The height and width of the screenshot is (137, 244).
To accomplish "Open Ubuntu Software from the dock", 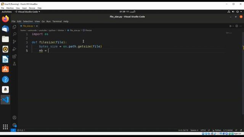I will pyautogui.click(x=5, y=69).
